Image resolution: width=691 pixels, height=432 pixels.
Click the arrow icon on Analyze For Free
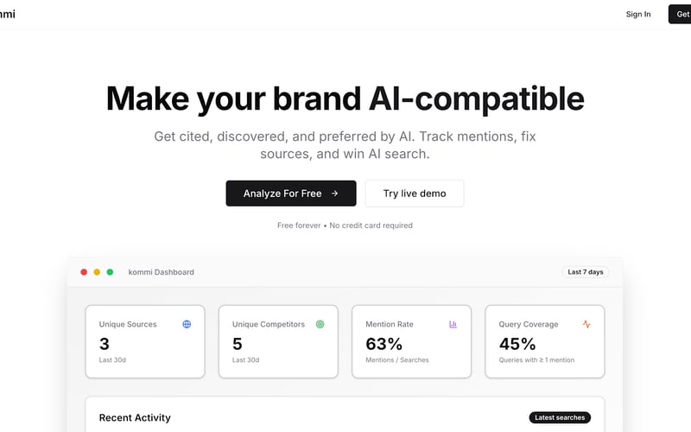(x=334, y=194)
